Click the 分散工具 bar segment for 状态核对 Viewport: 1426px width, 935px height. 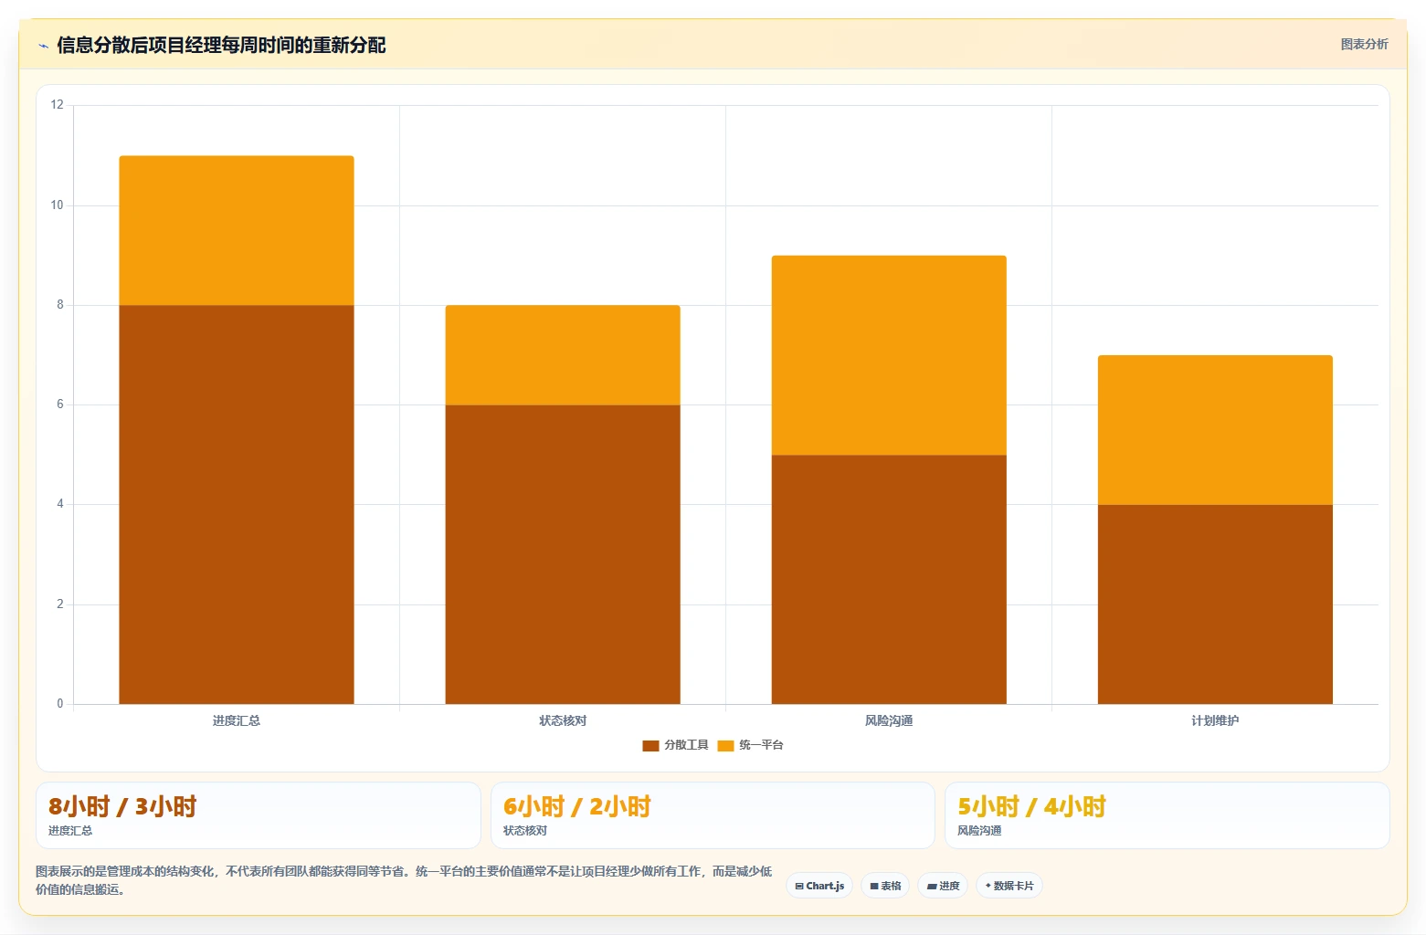coord(563,554)
